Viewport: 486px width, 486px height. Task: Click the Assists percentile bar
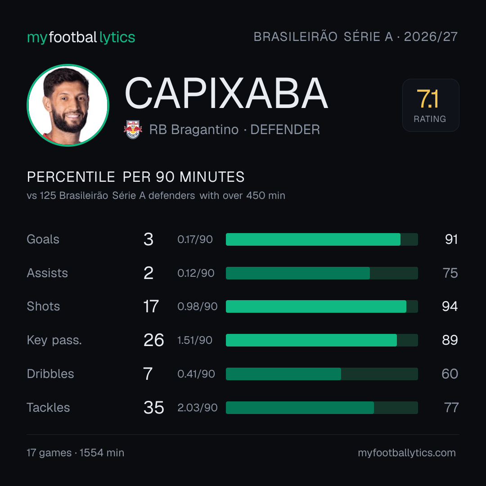coord(322,273)
